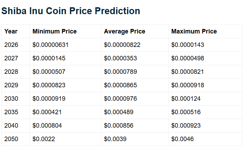Click the 2026 year cell
246x148 pixels.
[11, 45]
